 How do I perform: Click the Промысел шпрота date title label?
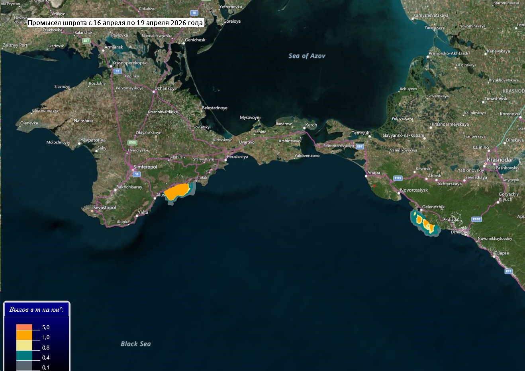[115, 23]
